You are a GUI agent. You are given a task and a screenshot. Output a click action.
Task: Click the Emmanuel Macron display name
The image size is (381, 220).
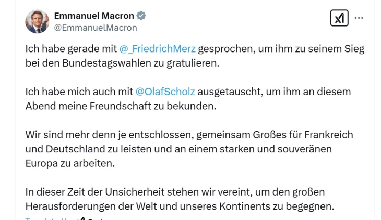[x=94, y=16]
